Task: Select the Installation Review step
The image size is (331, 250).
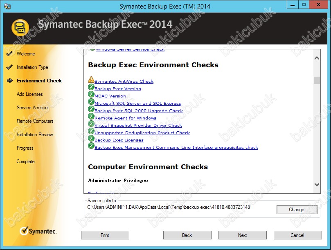Action: click(x=35, y=135)
